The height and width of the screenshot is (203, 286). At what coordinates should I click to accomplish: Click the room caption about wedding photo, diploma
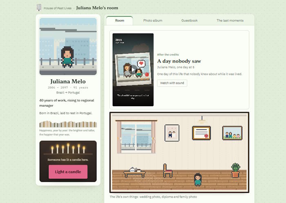(x=153, y=197)
